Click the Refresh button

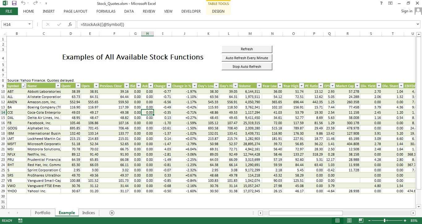pos(247,49)
